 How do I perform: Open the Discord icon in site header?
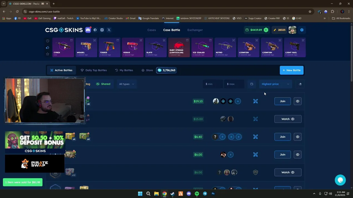tap(88, 30)
